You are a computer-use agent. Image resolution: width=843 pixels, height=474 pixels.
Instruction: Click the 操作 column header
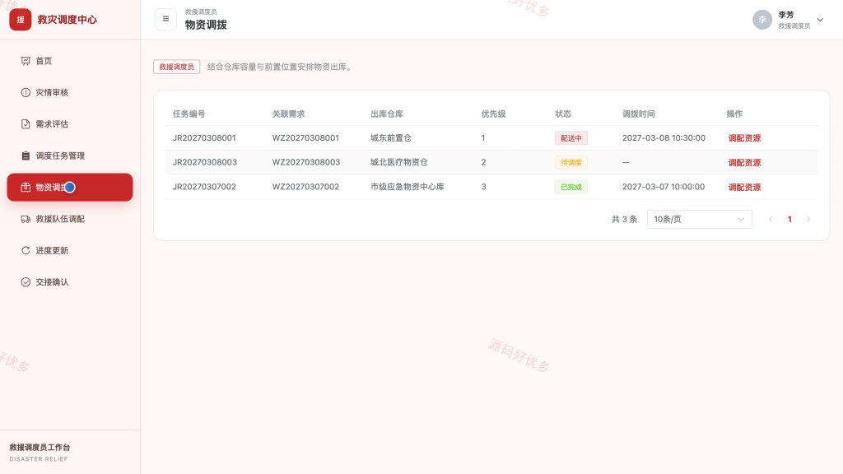click(734, 114)
